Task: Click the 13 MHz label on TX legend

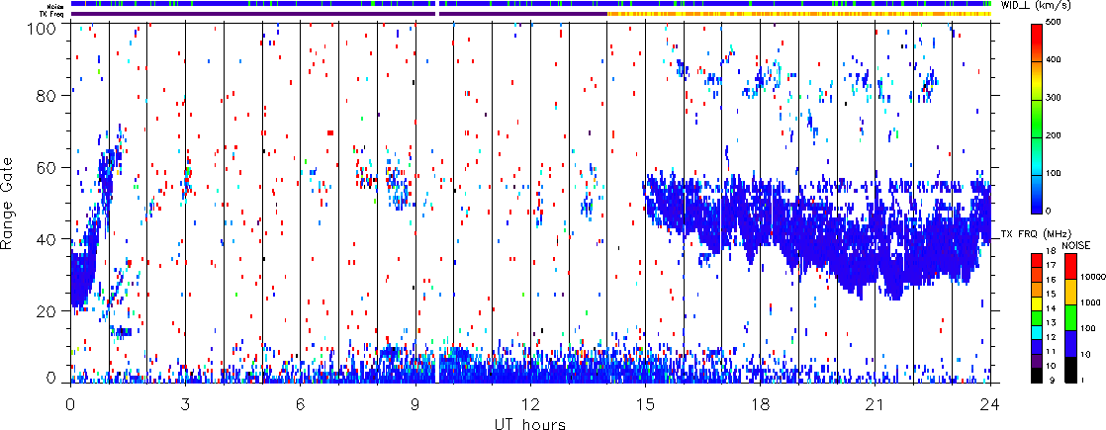Action: pyautogui.click(x=1052, y=322)
